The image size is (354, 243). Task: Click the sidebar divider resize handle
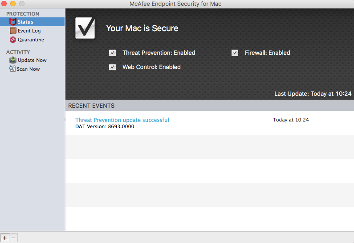coord(65,120)
